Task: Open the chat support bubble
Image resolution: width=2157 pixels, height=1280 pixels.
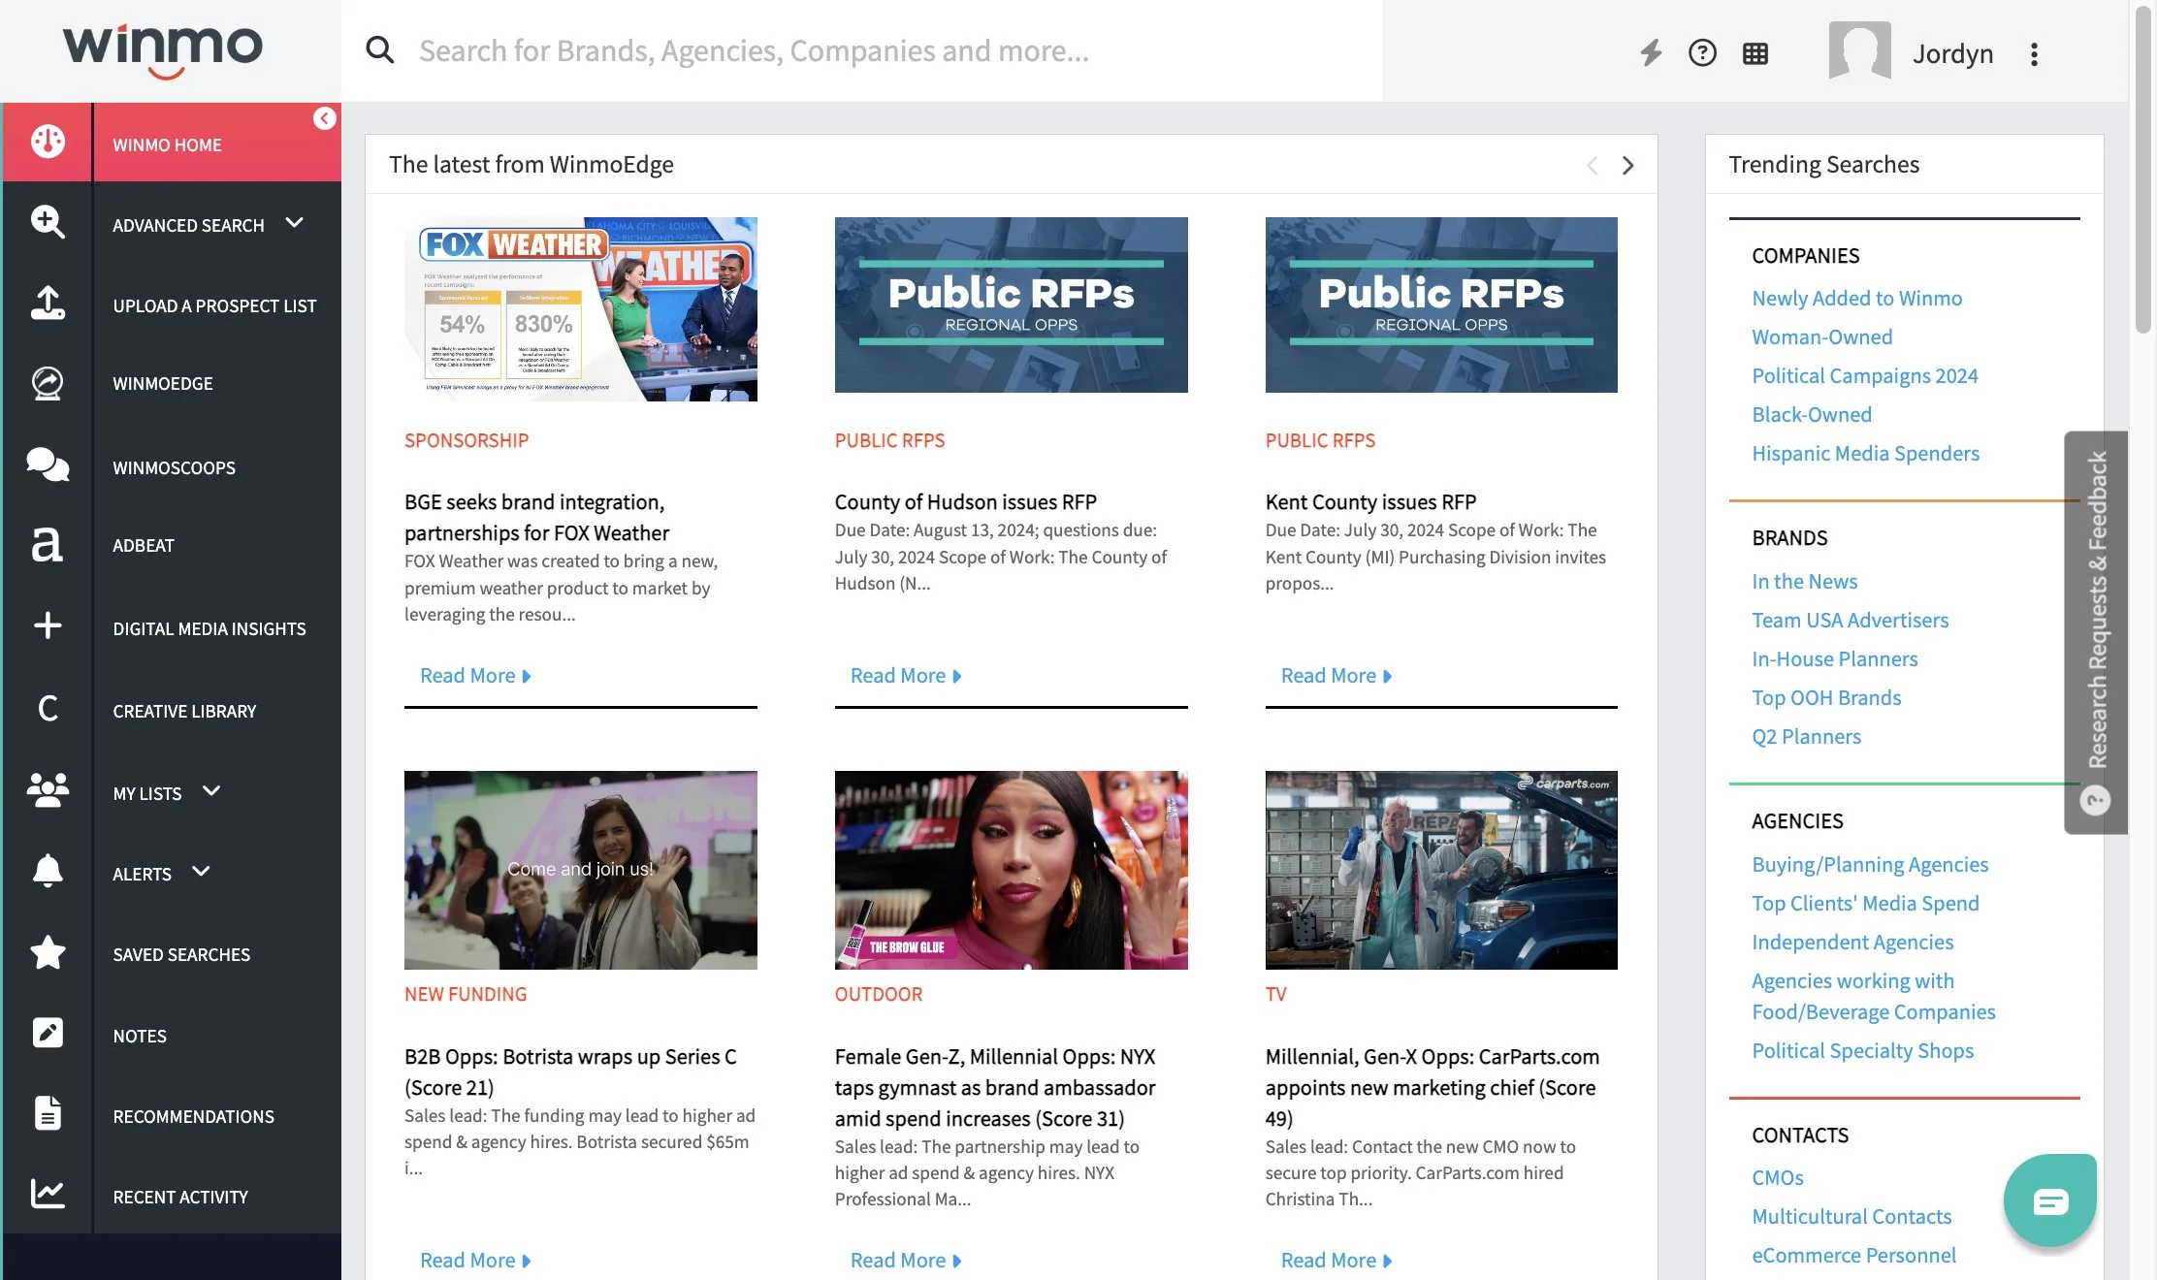Action: point(2050,1200)
